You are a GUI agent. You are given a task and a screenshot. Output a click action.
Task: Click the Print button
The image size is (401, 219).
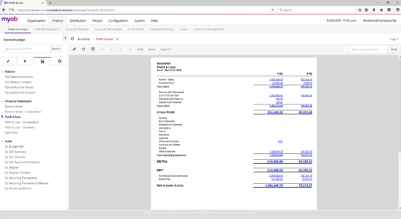[140, 49]
